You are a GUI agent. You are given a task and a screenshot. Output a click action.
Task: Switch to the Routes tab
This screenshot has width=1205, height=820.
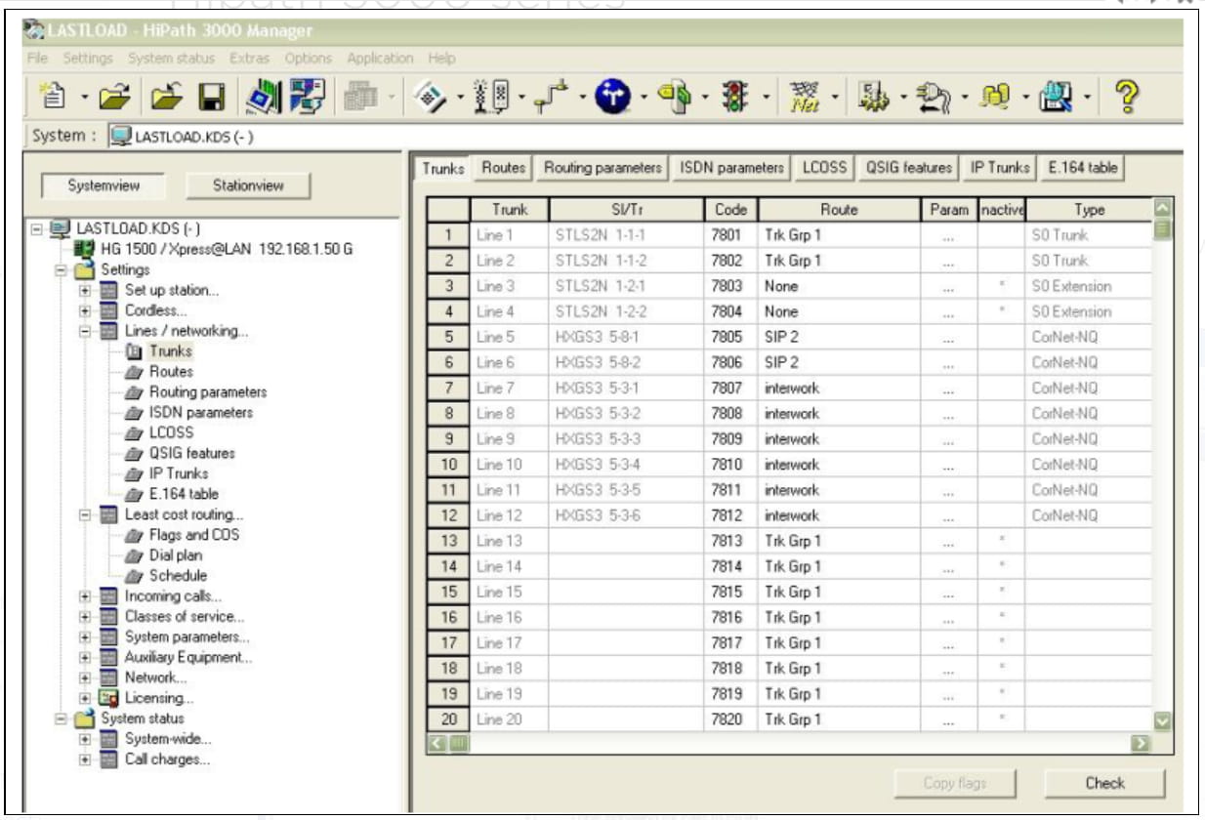(x=504, y=168)
